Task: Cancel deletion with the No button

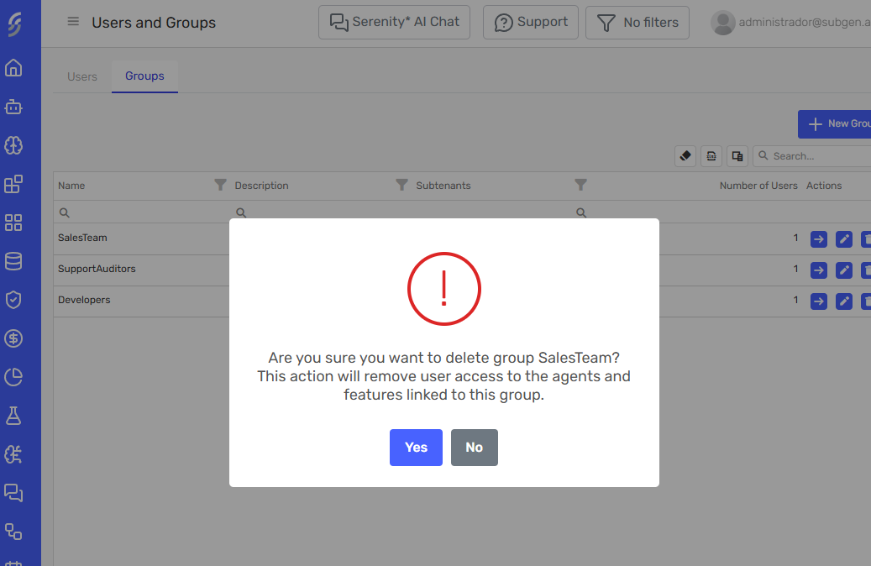Action: tap(474, 448)
